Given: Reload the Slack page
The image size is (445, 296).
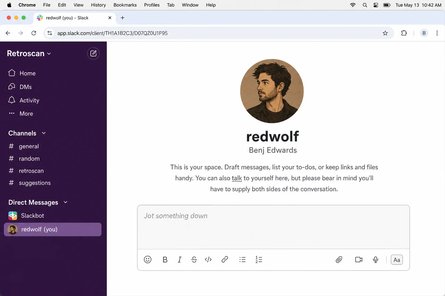Looking at the screenshot, I should click(x=34, y=33).
